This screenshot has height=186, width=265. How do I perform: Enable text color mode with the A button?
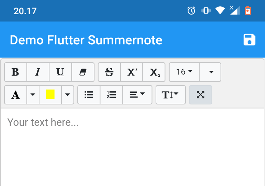pyautogui.click(x=15, y=95)
